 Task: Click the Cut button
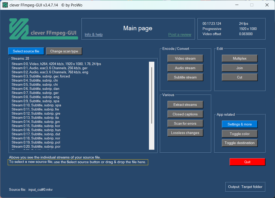[x=239, y=77]
